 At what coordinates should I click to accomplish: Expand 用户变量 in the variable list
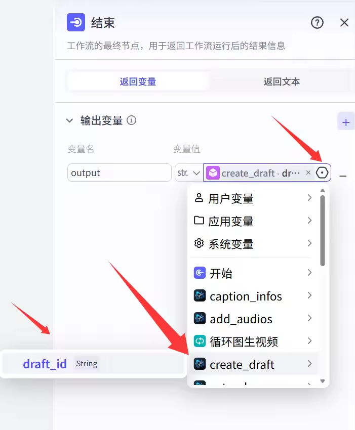(309, 198)
